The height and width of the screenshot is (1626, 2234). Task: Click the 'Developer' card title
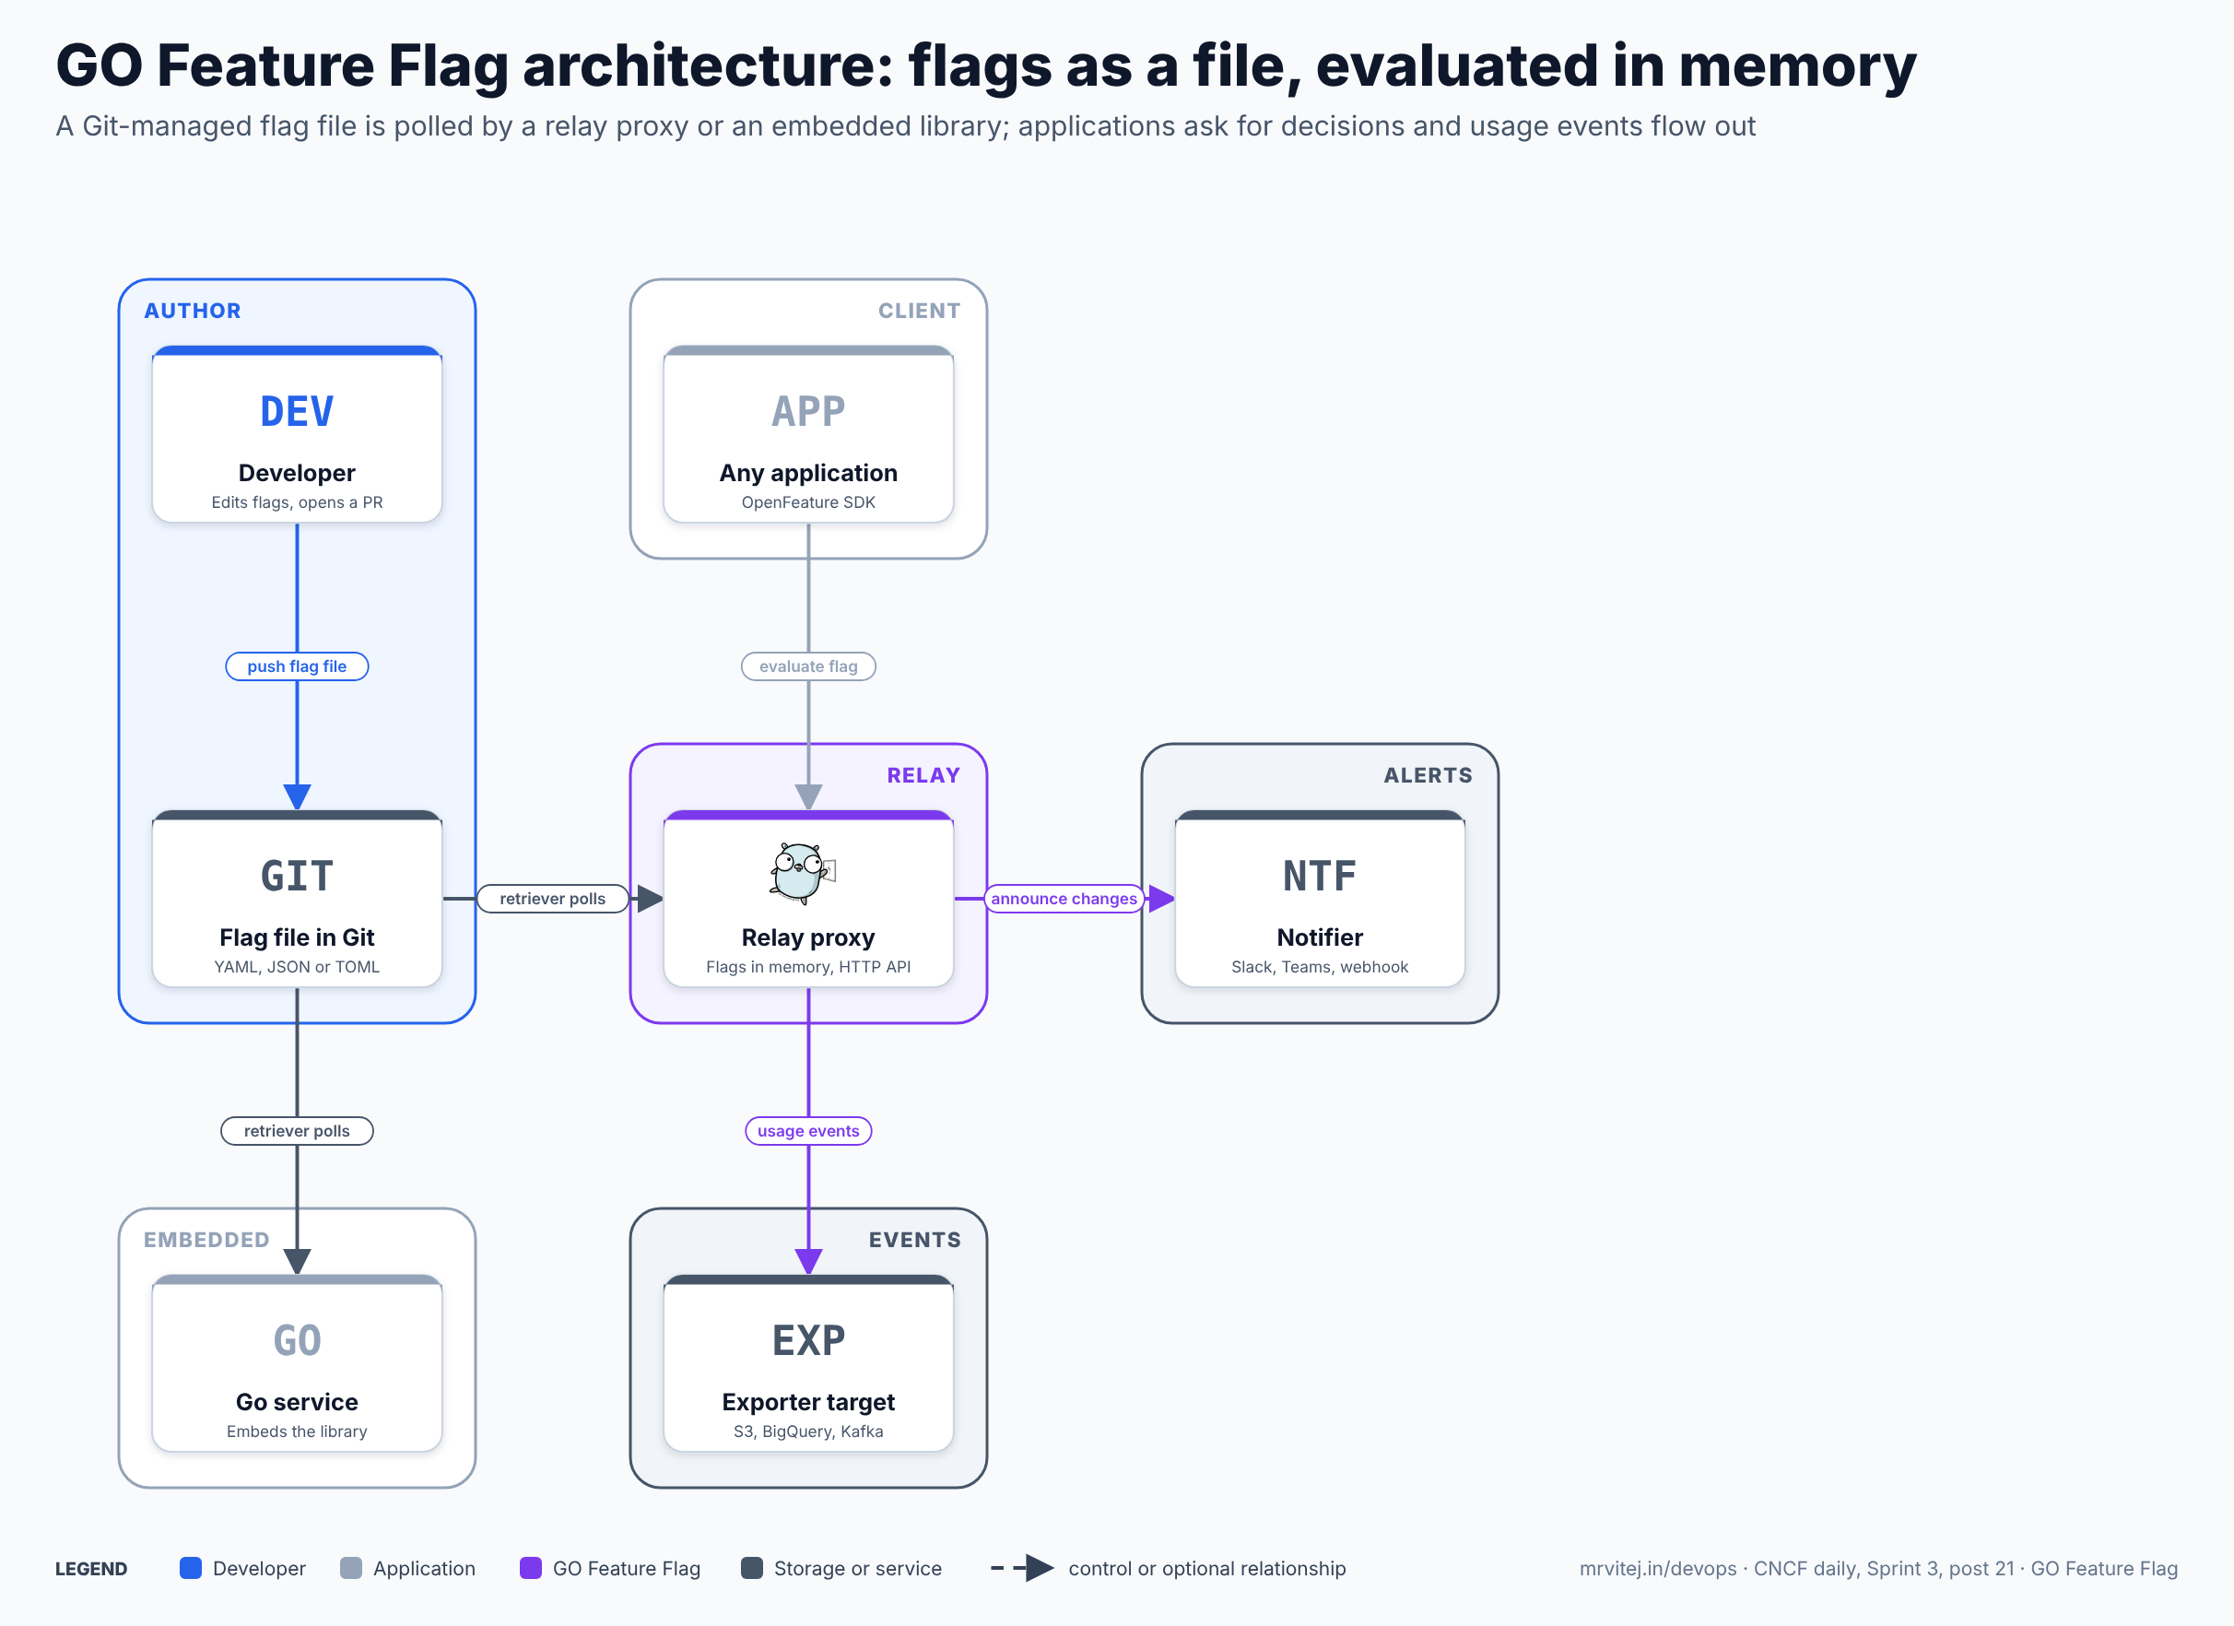[x=297, y=473]
